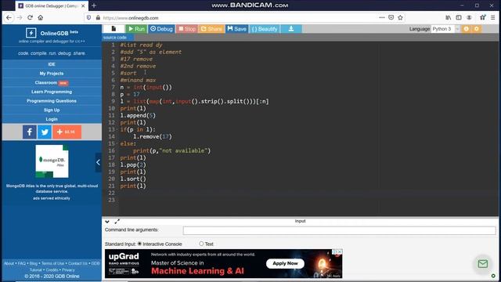Select the Interactive Console radio button
Viewport: 501px width, 282px height.
click(x=139, y=244)
